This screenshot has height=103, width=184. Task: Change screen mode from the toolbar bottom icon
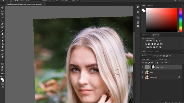click(x=2, y=87)
